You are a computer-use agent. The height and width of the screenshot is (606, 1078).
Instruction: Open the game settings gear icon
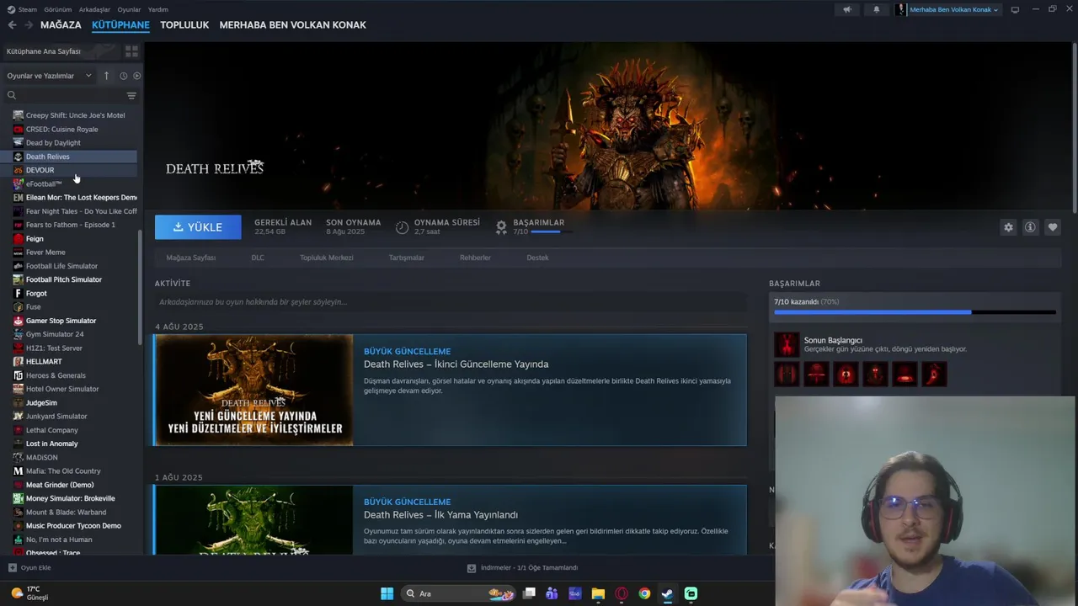pos(1008,227)
